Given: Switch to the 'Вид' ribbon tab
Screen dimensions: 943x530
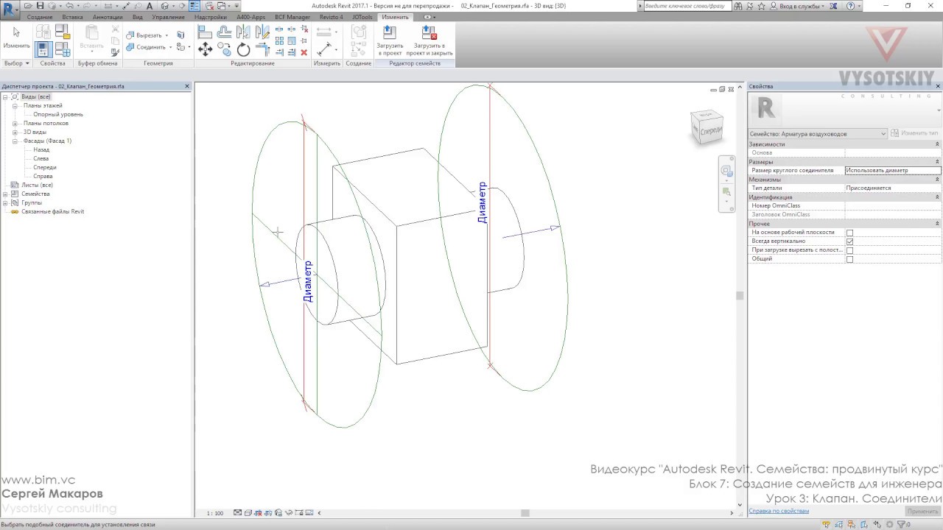Looking at the screenshot, I should (x=137, y=17).
